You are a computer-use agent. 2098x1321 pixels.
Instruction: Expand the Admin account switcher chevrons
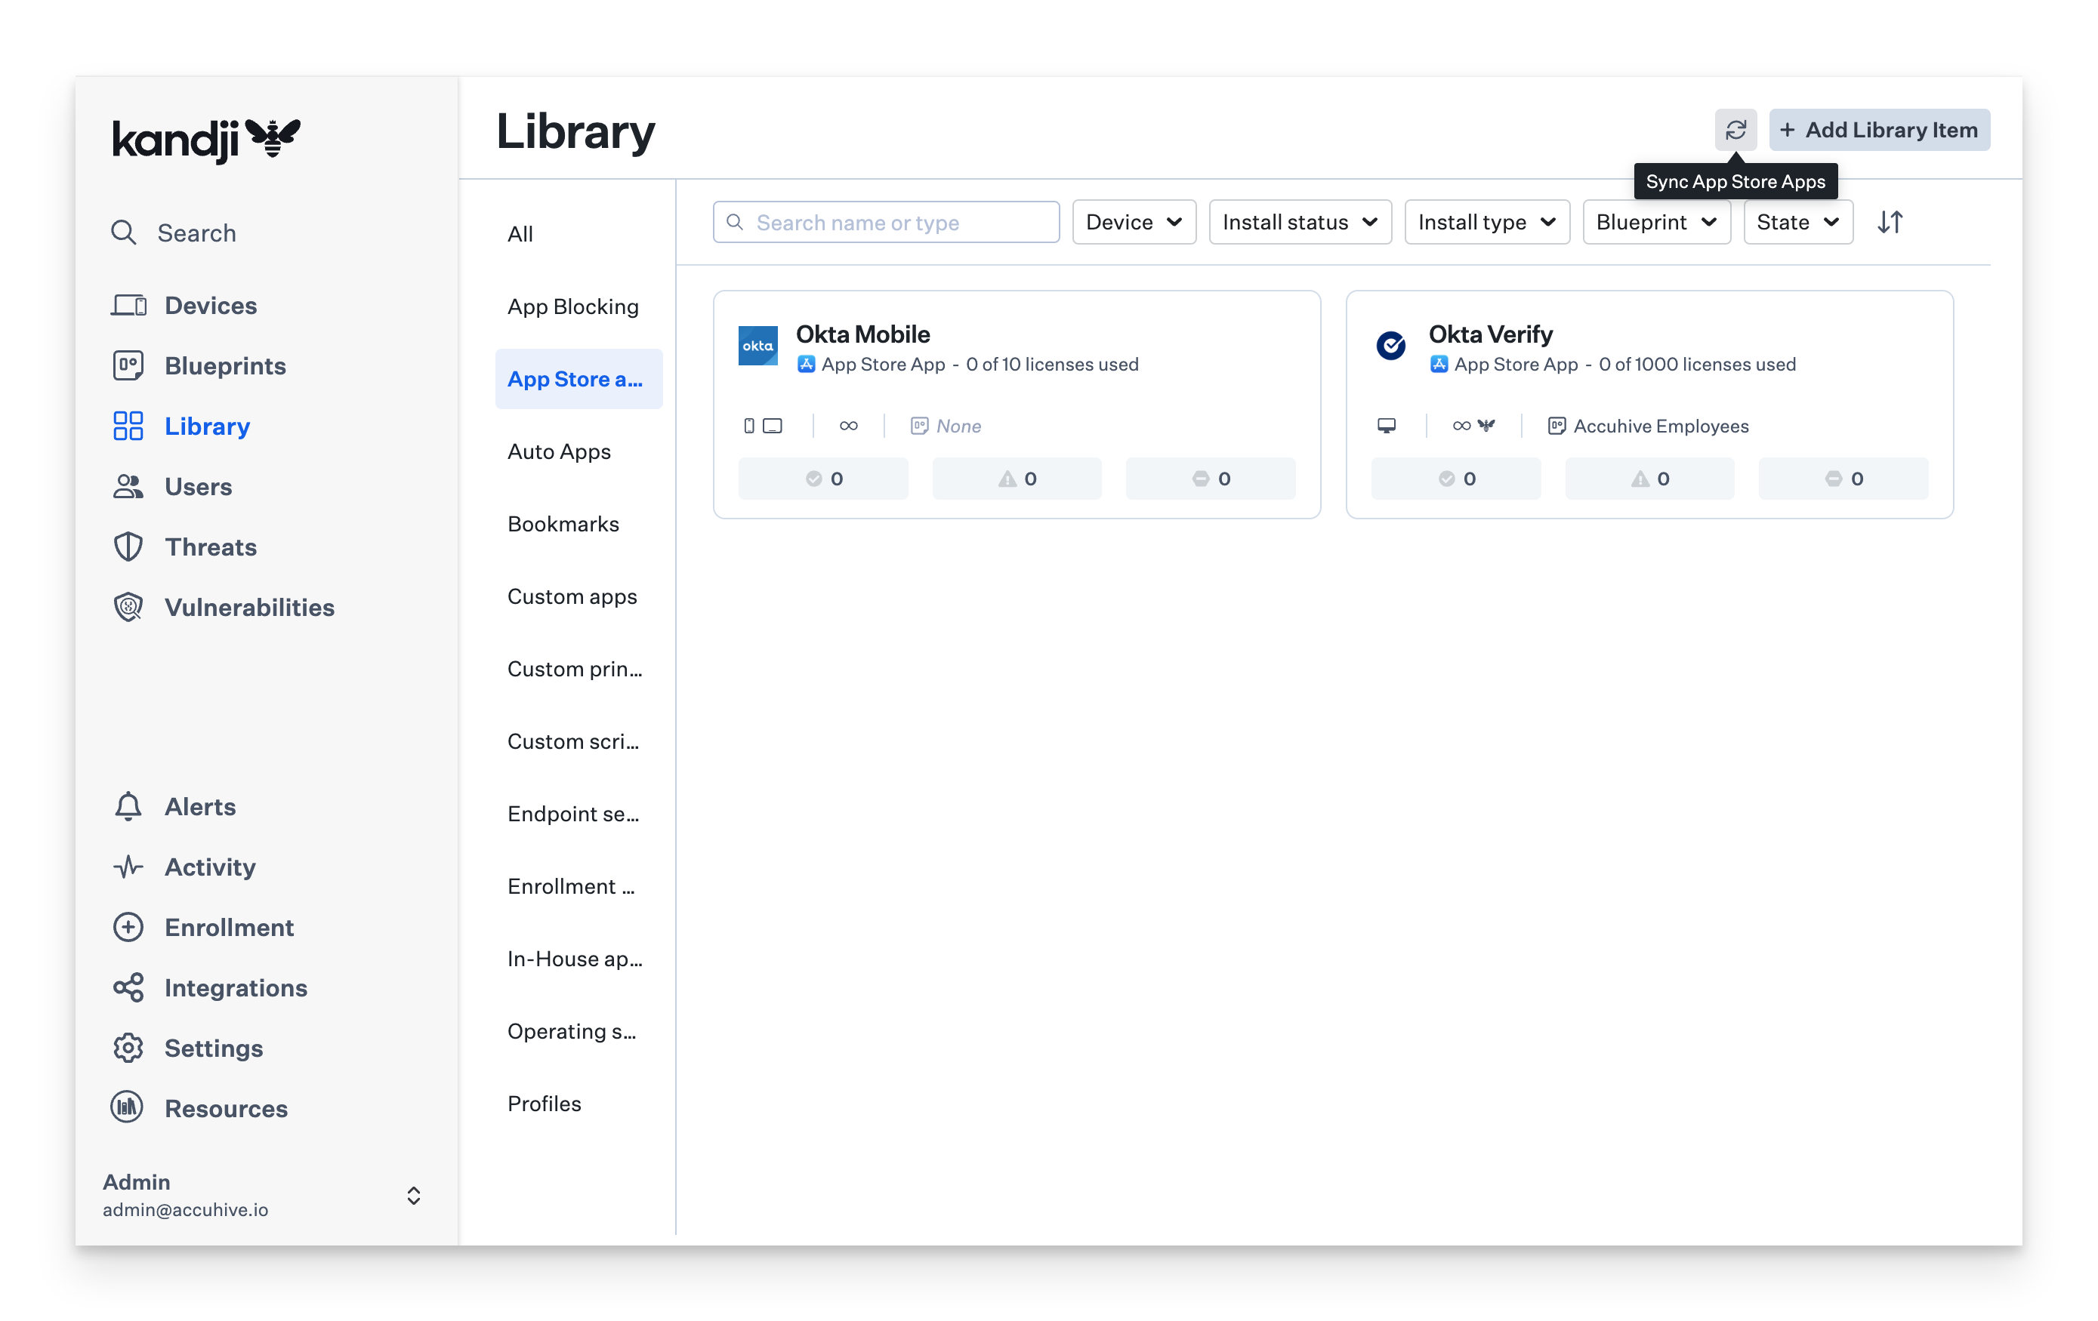[414, 1195]
